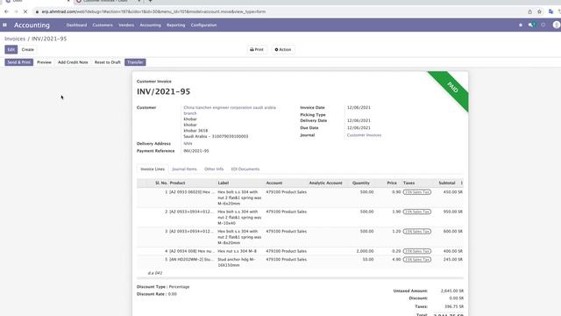Click the Preview button
Screen dimensions: 561x316
click(45, 62)
